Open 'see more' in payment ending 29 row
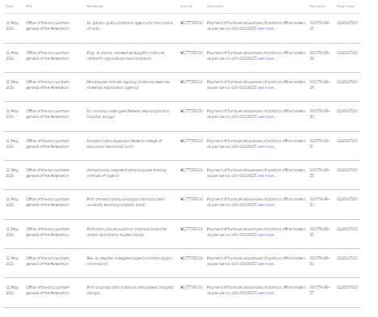Image resolution: width=378 pixels, height=317 pixels. (266, 87)
